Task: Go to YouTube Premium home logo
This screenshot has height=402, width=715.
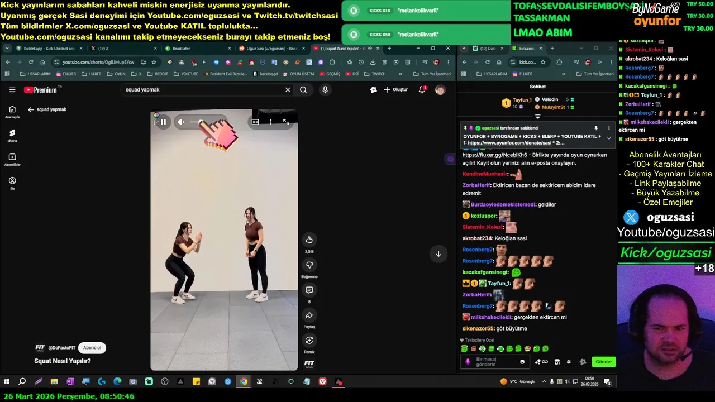Action: 40,90
